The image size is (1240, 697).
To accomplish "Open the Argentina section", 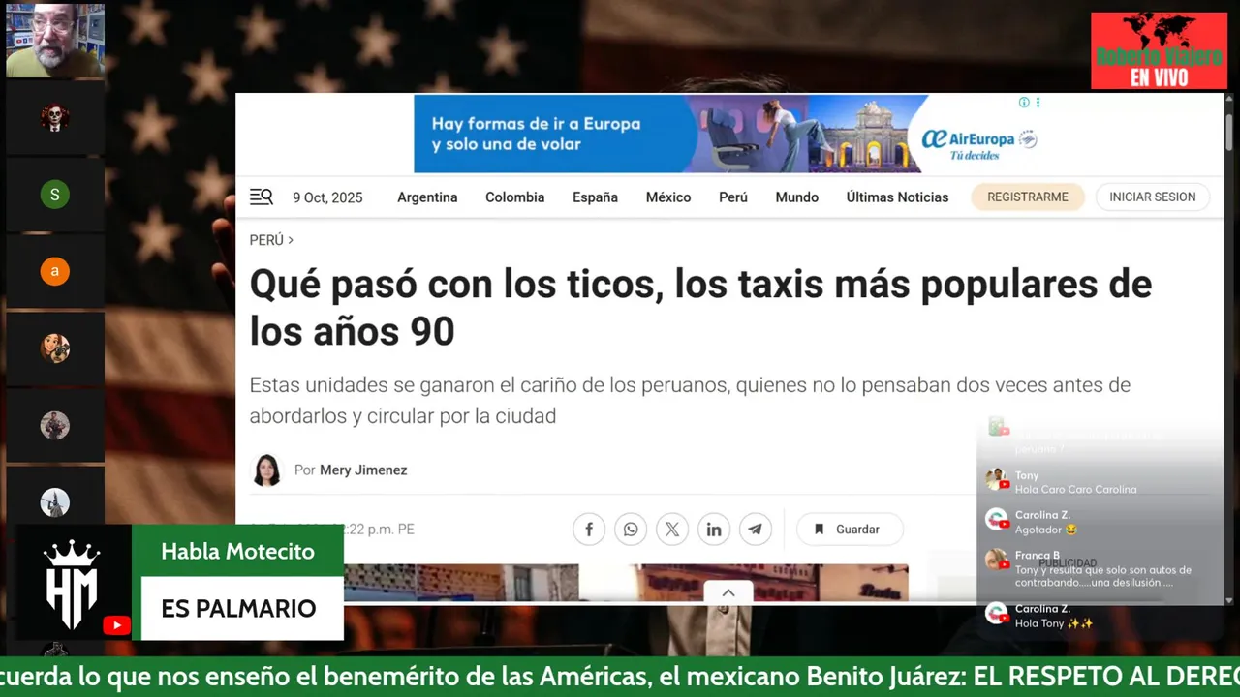I will [x=427, y=197].
